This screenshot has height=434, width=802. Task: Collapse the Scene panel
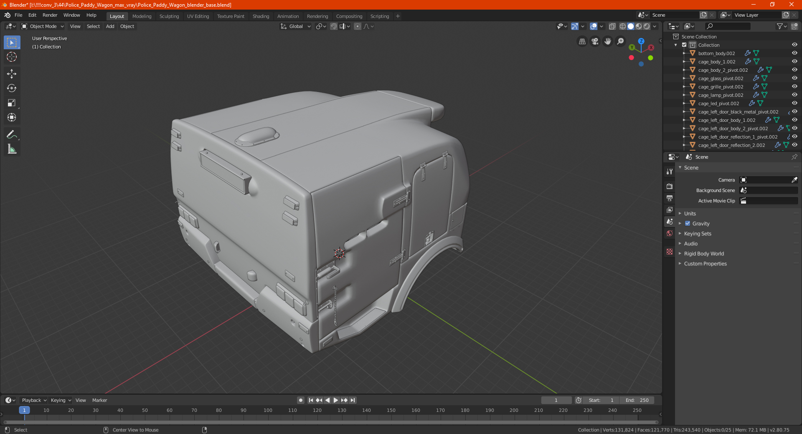click(691, 168)
